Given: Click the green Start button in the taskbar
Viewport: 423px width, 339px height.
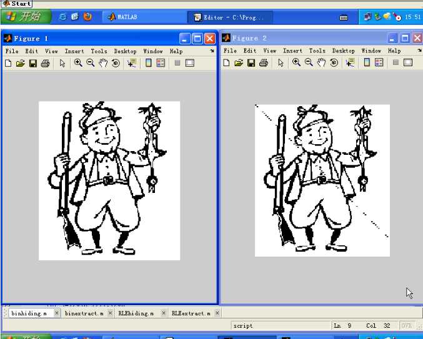Looking at the screenshot, I should coord(26,17).
